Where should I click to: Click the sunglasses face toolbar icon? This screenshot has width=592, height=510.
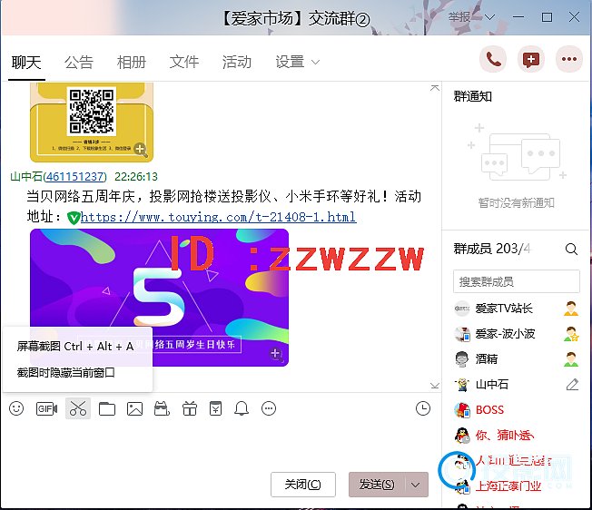click(x=162, y=408)
